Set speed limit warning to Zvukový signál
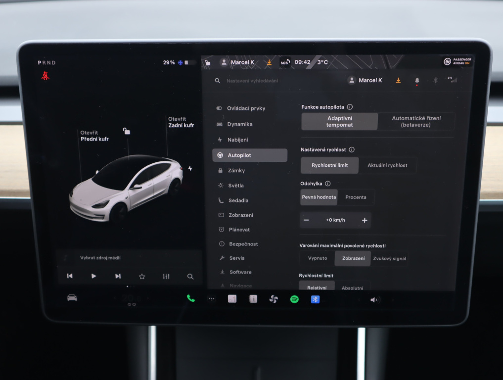503x380 pixels. point(390,258)
